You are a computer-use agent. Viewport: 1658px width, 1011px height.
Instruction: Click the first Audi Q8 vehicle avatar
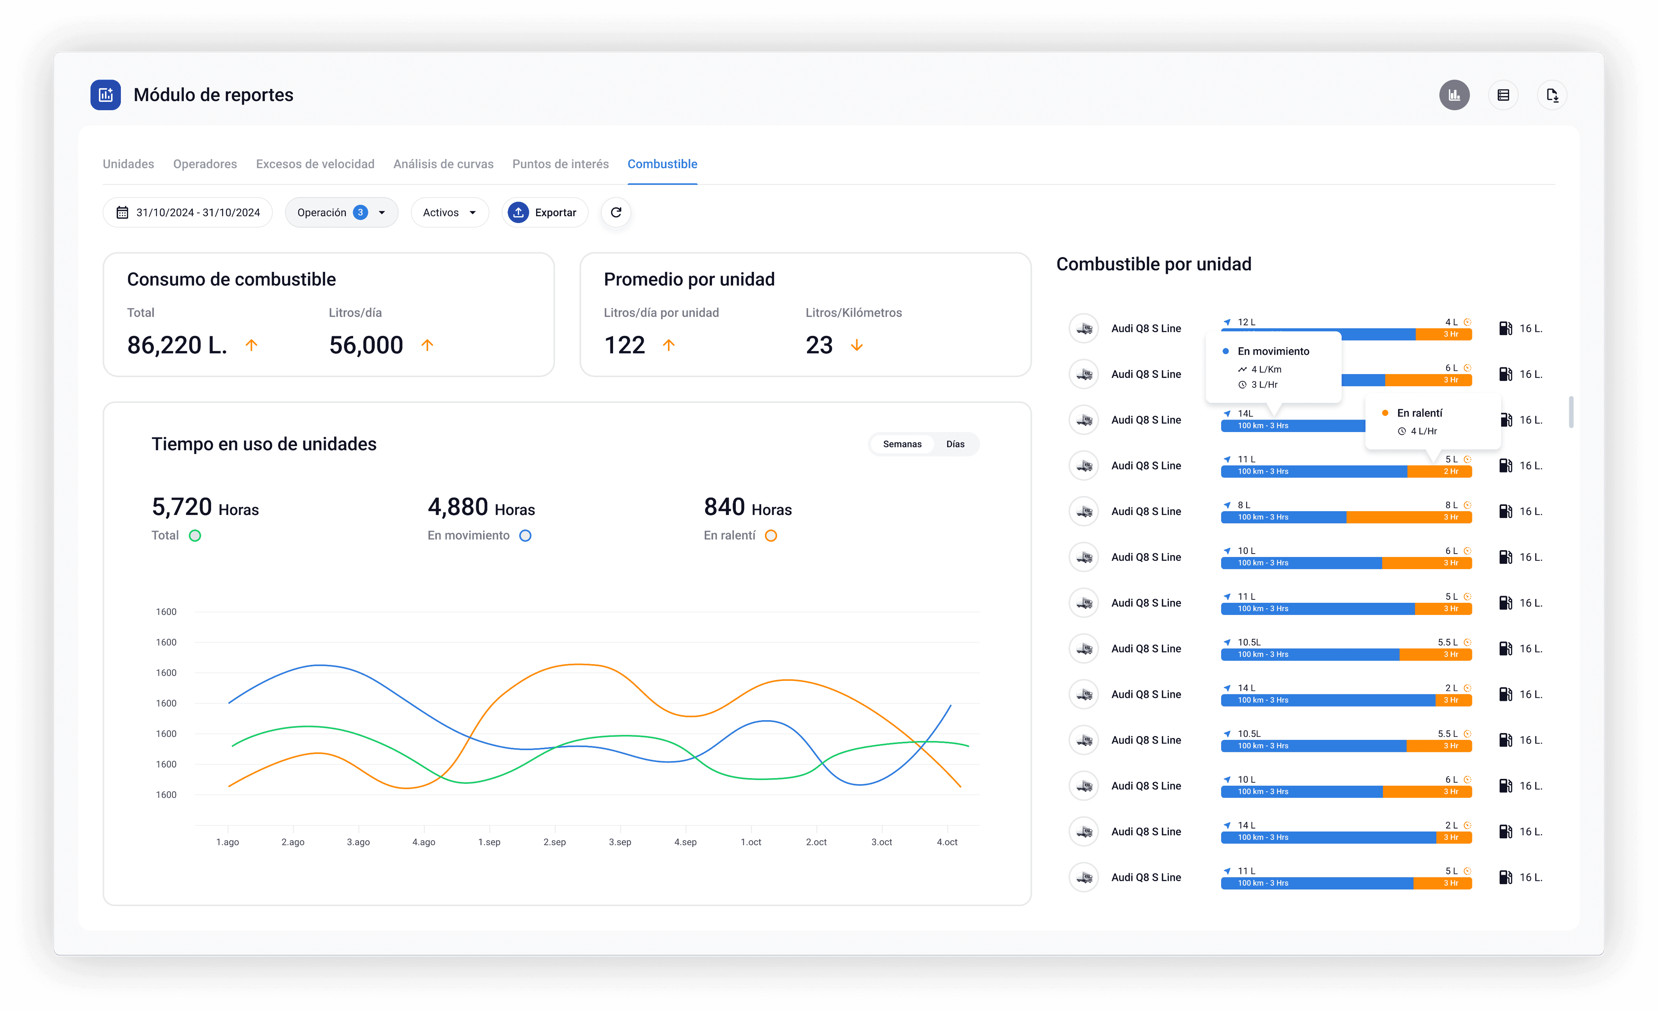pyautogui.click(x=1084, y=328)
